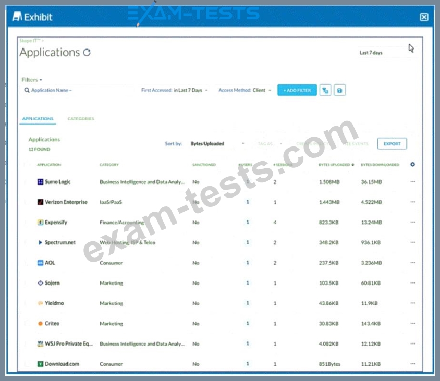Select the Sumo Logic row checkbox
Screen dimensions: 440x381
click(27, 182)
